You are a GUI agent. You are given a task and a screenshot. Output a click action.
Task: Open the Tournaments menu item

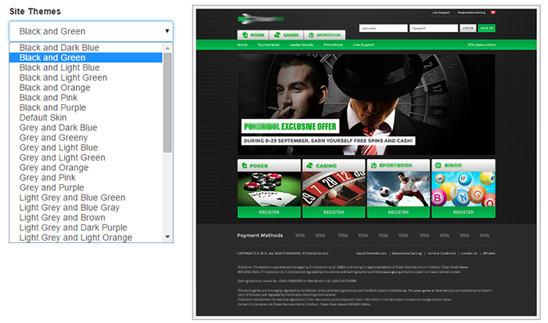click(x=269, y=45)
